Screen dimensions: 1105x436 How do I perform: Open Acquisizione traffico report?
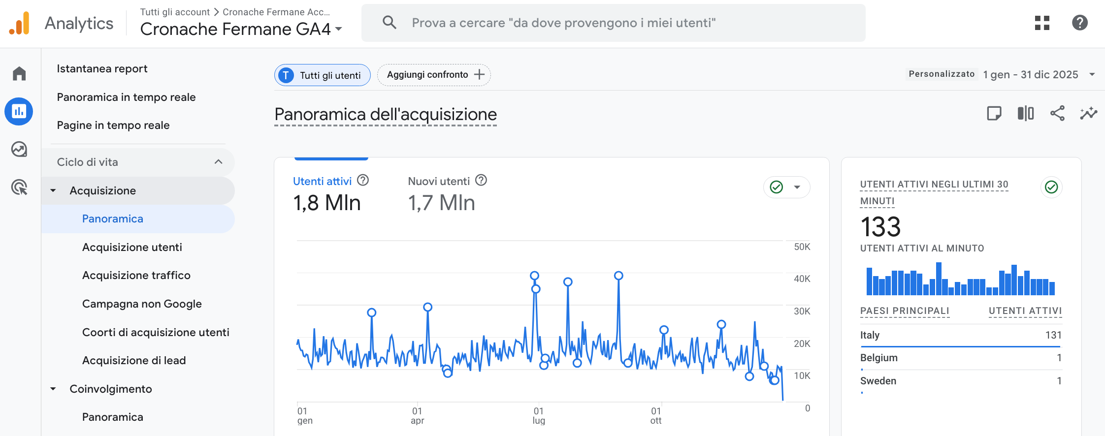pos(136,276)
